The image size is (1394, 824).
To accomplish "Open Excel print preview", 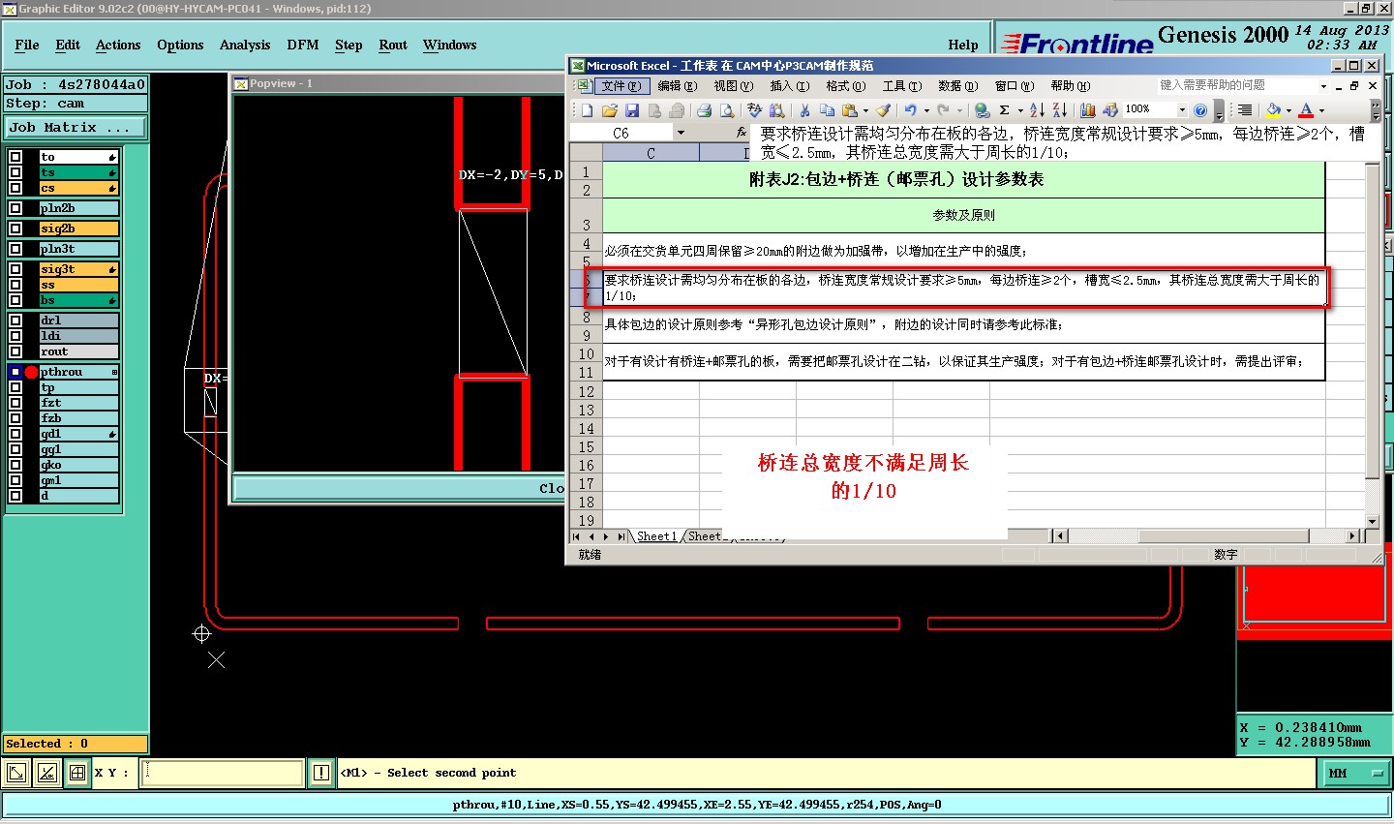I will click(727, 110).
